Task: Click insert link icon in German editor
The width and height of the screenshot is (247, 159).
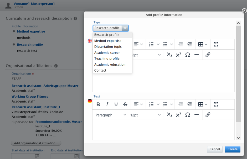Action: (208, 115)
